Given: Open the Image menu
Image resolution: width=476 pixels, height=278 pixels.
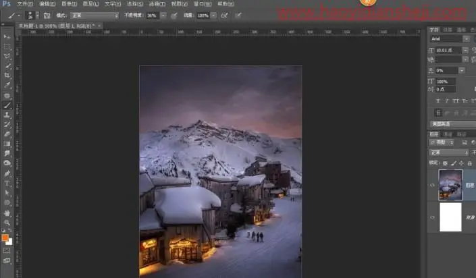Looking at the screenshot, I should coord(70,4).
